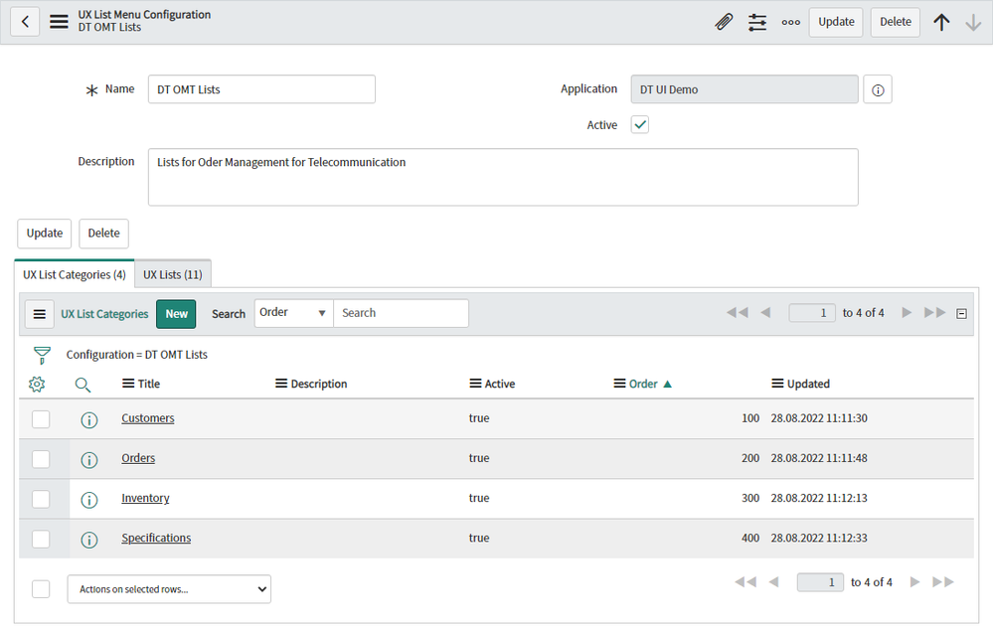The height and width of the screenshot is (631, 993).
Task: Edit the list filter funnel icon
Action: point(43,355)
